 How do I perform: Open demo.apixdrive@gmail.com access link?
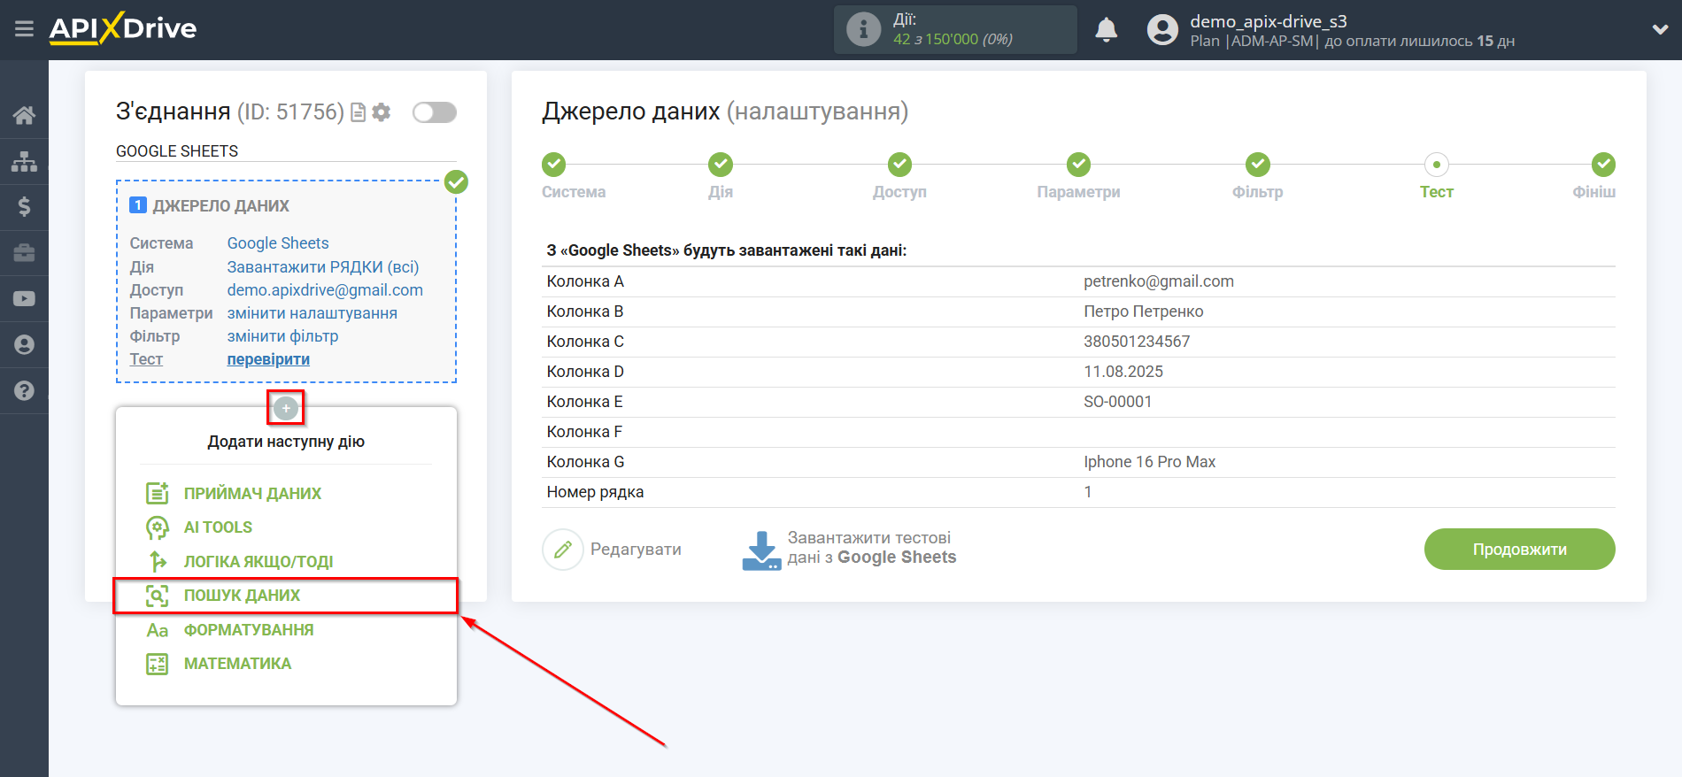click(x=325, y=289)
